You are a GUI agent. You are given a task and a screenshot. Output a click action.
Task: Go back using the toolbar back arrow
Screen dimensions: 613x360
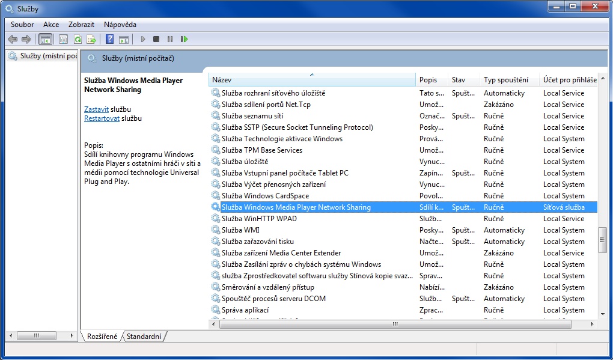13,39
